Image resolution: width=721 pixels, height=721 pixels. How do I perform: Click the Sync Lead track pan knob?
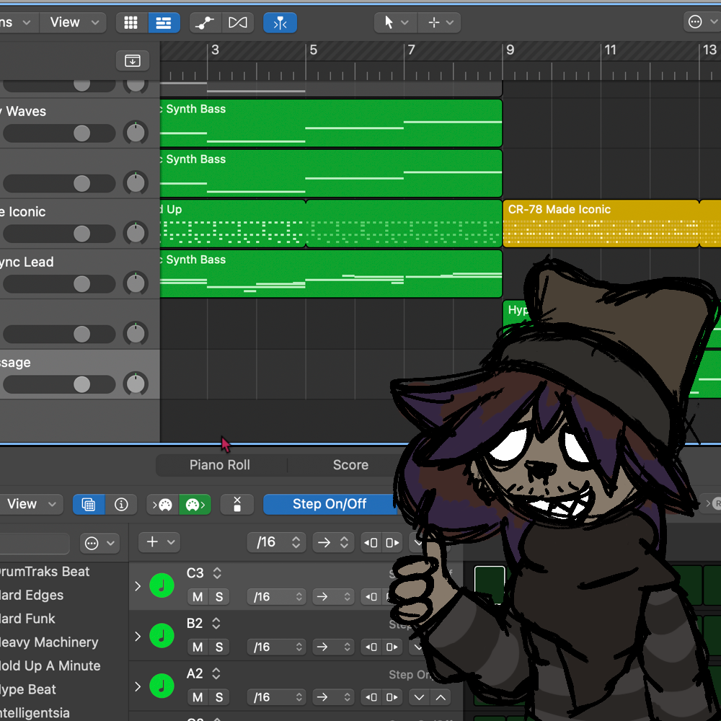pyautogui.click(x=136, y=283)
